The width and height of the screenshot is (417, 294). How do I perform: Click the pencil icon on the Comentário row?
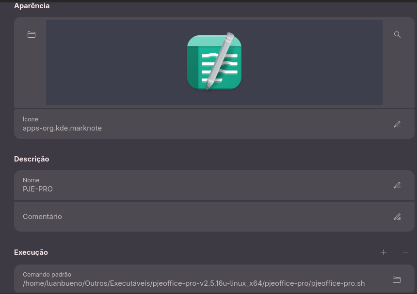[x=397, y=217]
